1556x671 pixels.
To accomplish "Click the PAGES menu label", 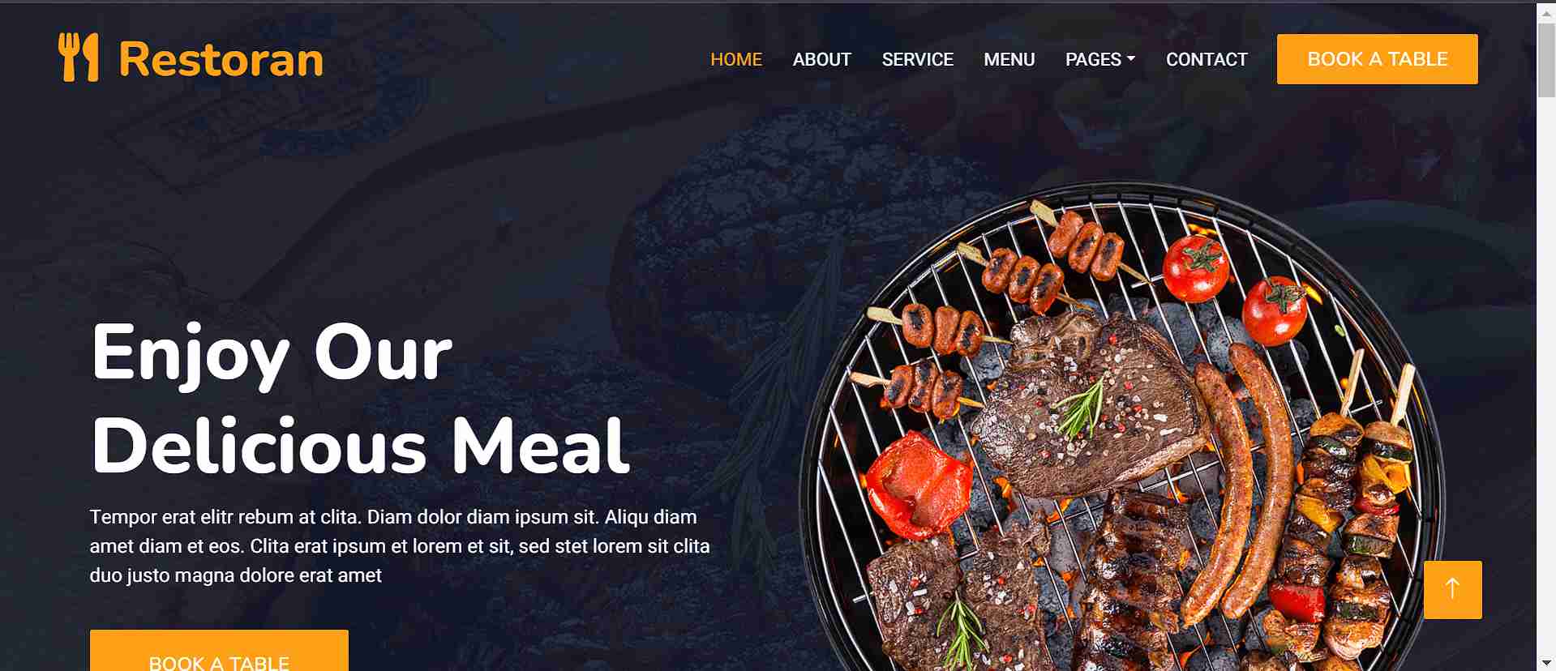I will 1093,59.
